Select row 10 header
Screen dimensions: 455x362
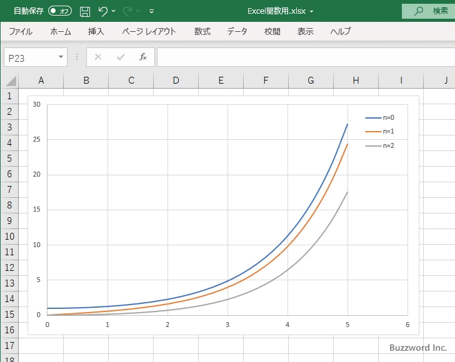[9, 236]
